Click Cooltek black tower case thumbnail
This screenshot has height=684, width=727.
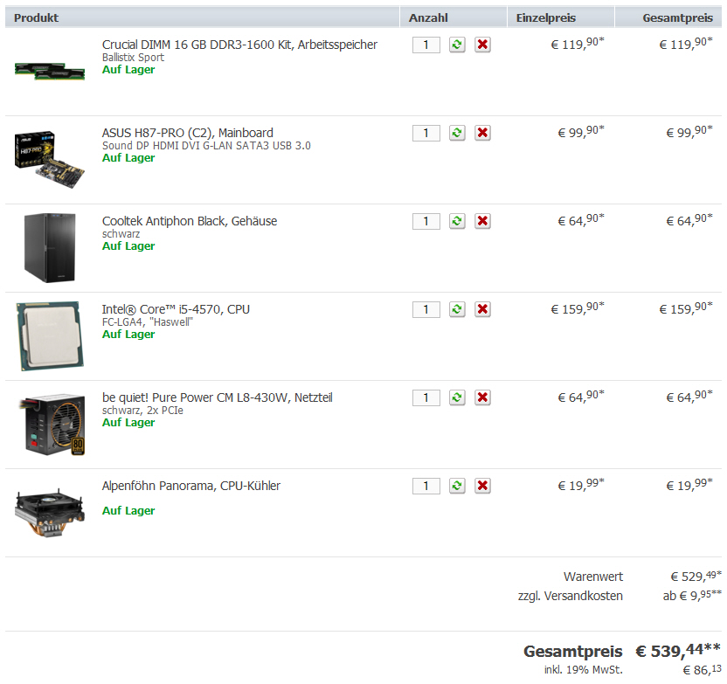50,247
